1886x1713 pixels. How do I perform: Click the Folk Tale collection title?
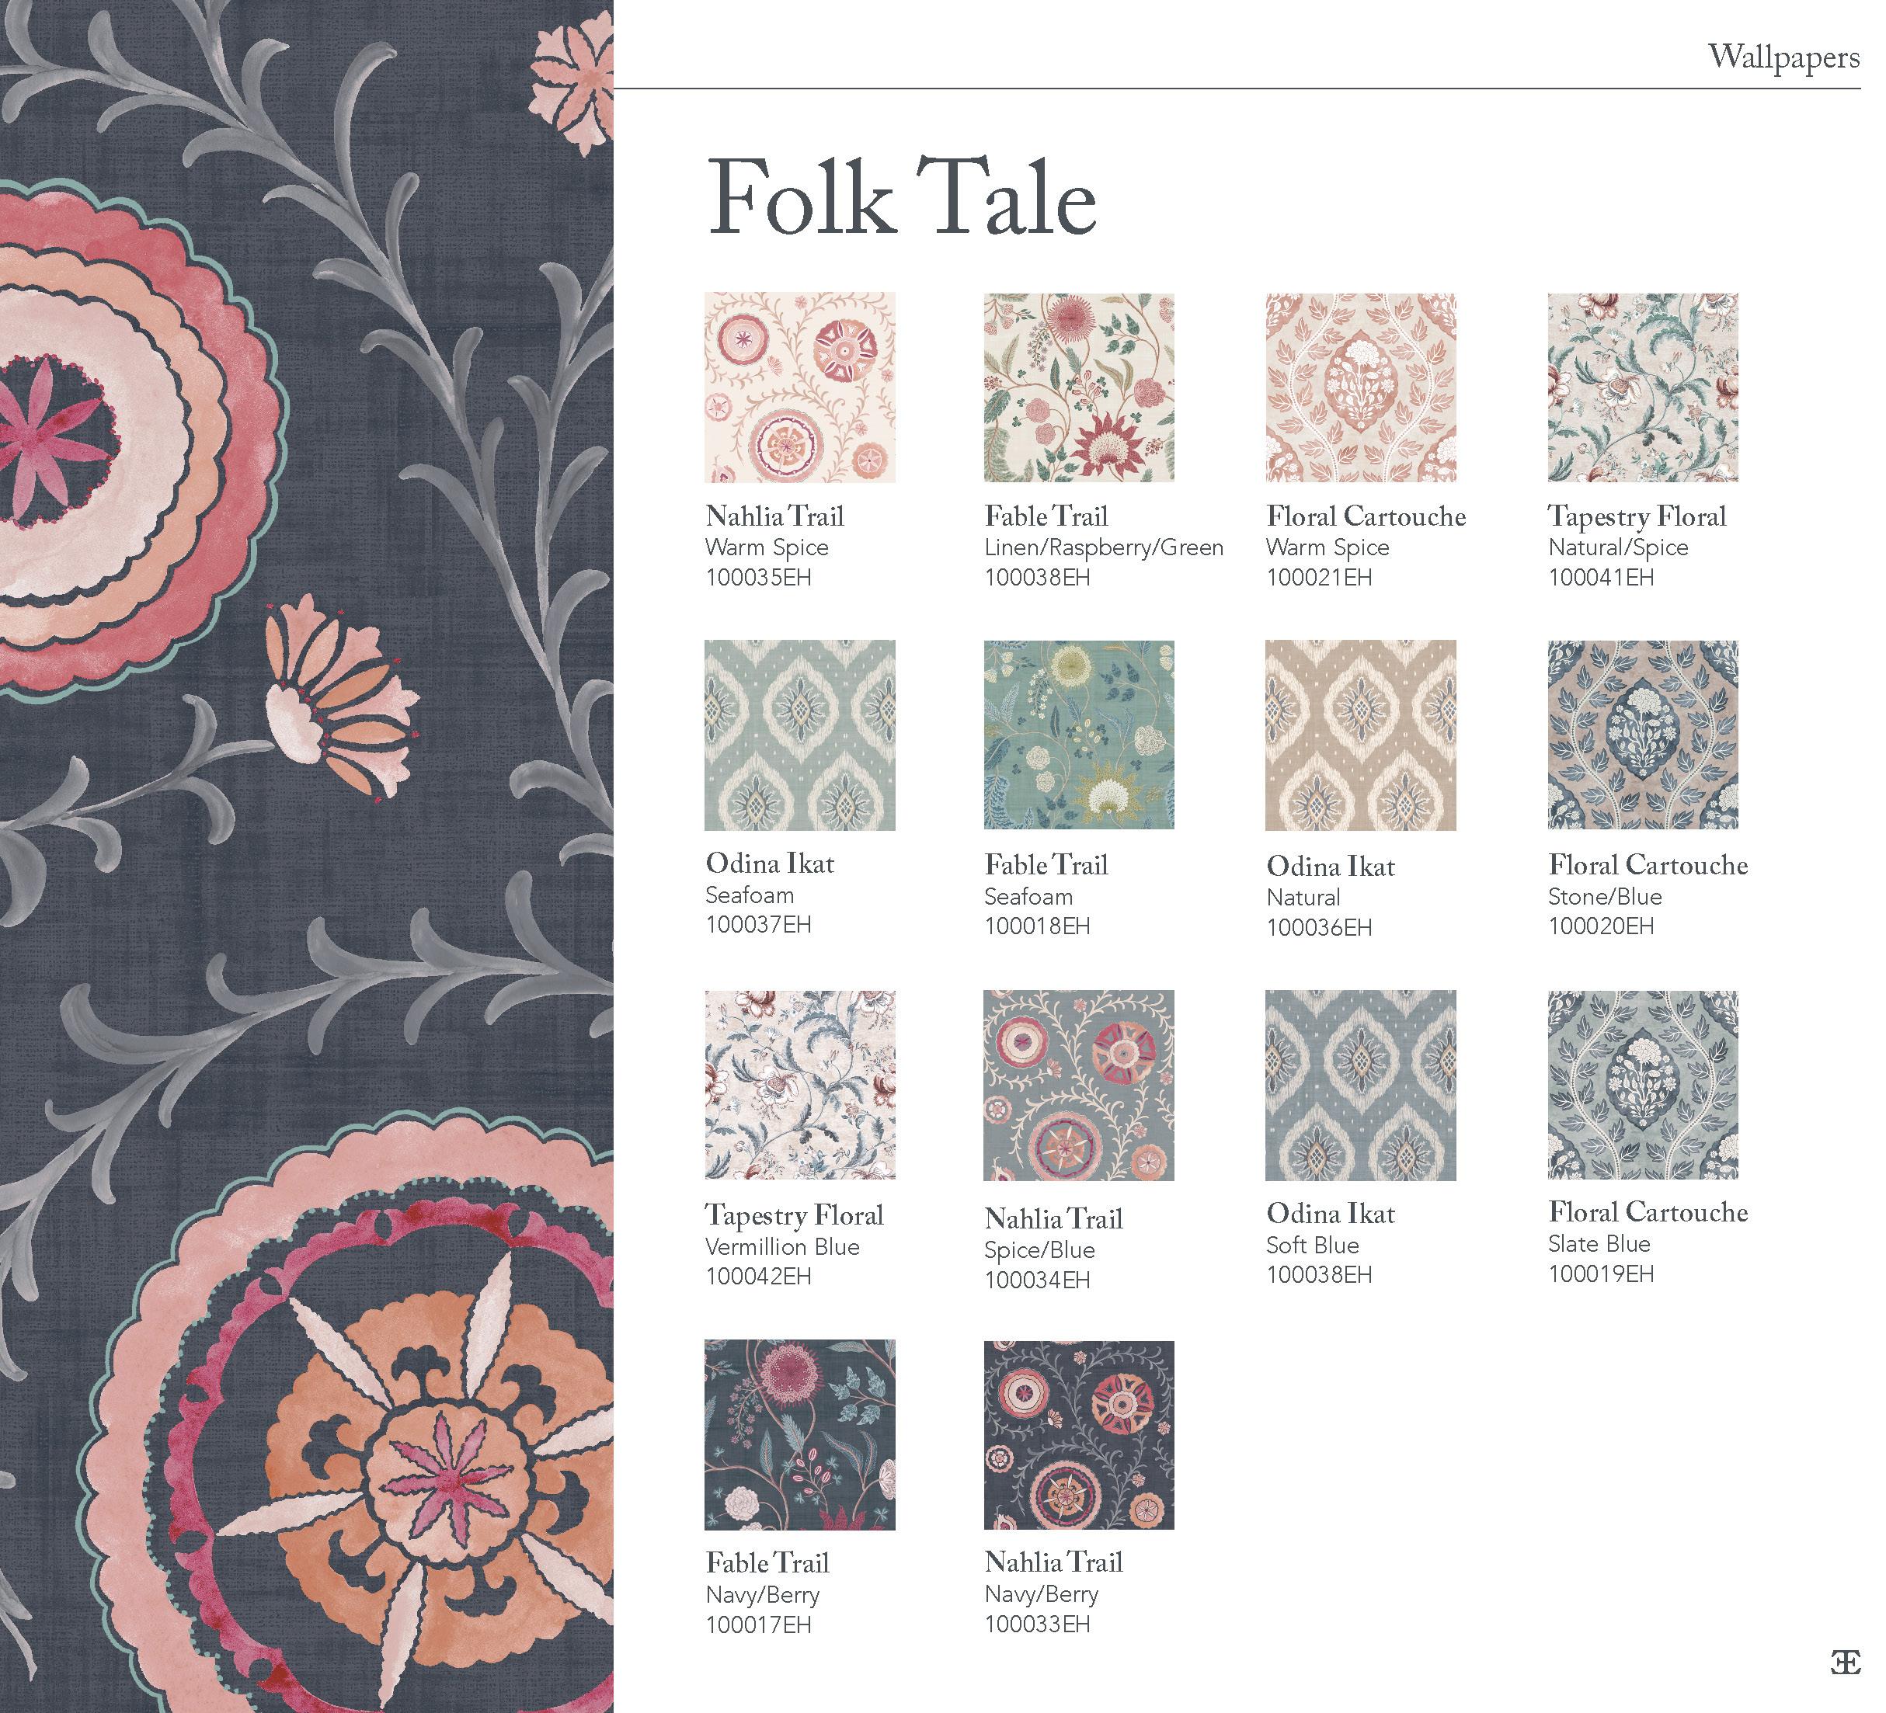click(x=901, y=199)
